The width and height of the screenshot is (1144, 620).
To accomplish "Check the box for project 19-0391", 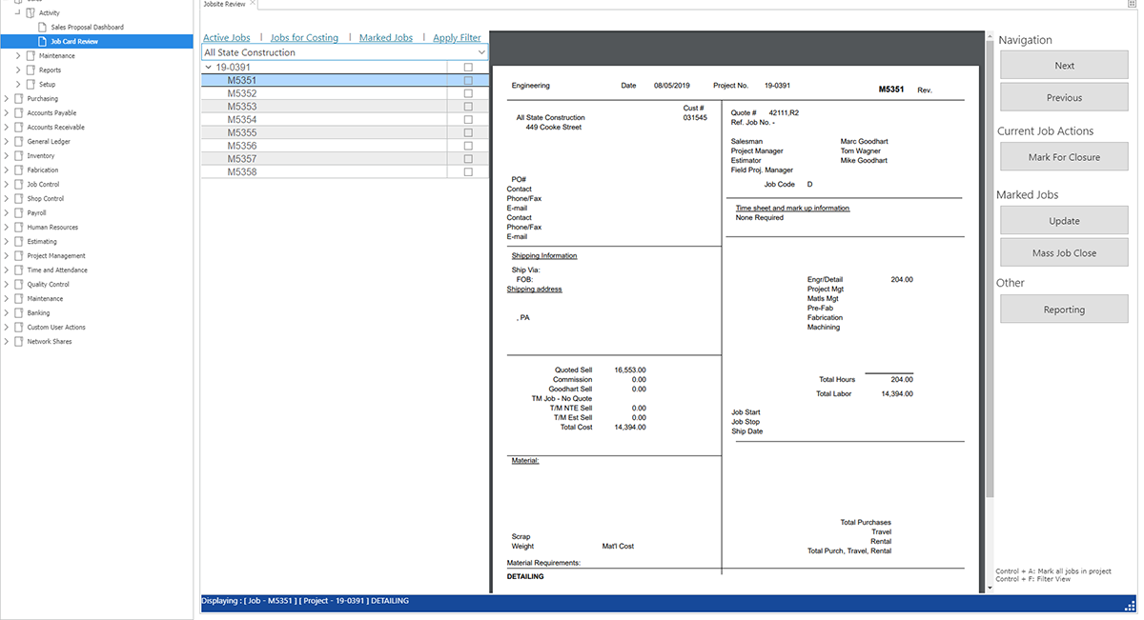I will pos(467,68).
